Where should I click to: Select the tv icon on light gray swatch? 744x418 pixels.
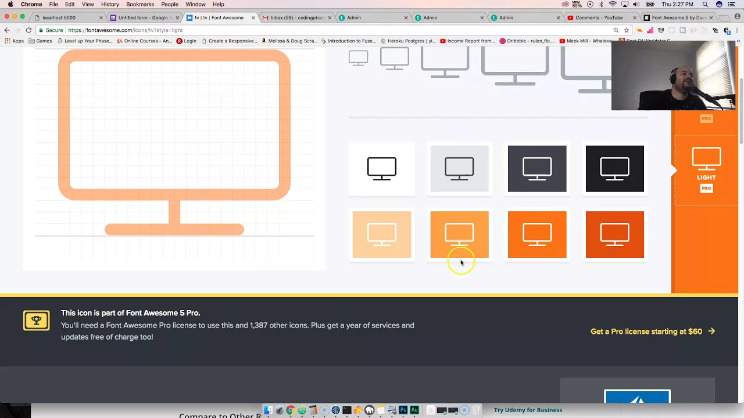click(459, 168)
